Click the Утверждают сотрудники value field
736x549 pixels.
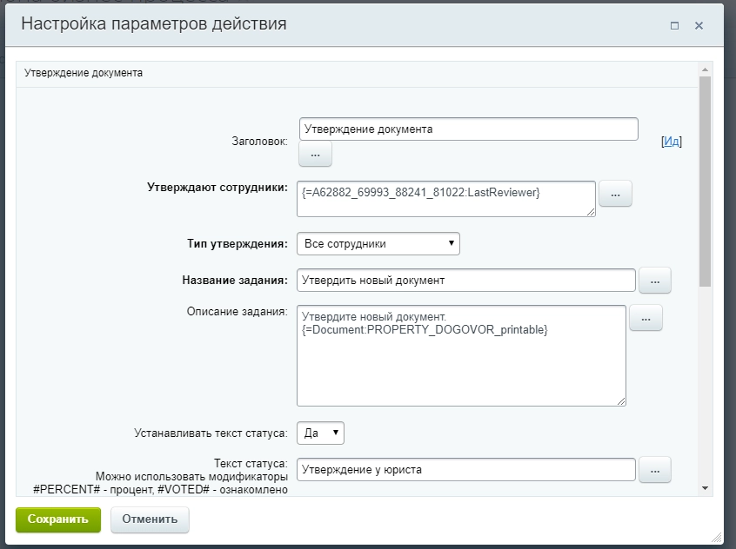point(444,198)
